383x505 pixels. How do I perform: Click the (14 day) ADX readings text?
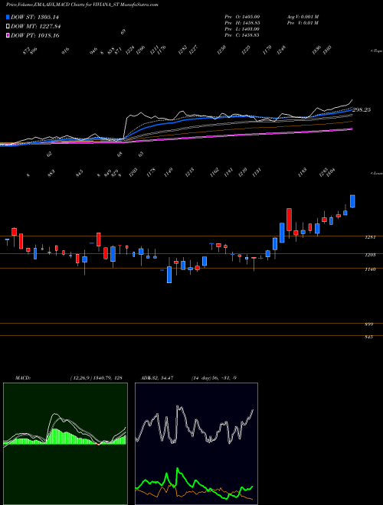(214, 378)
